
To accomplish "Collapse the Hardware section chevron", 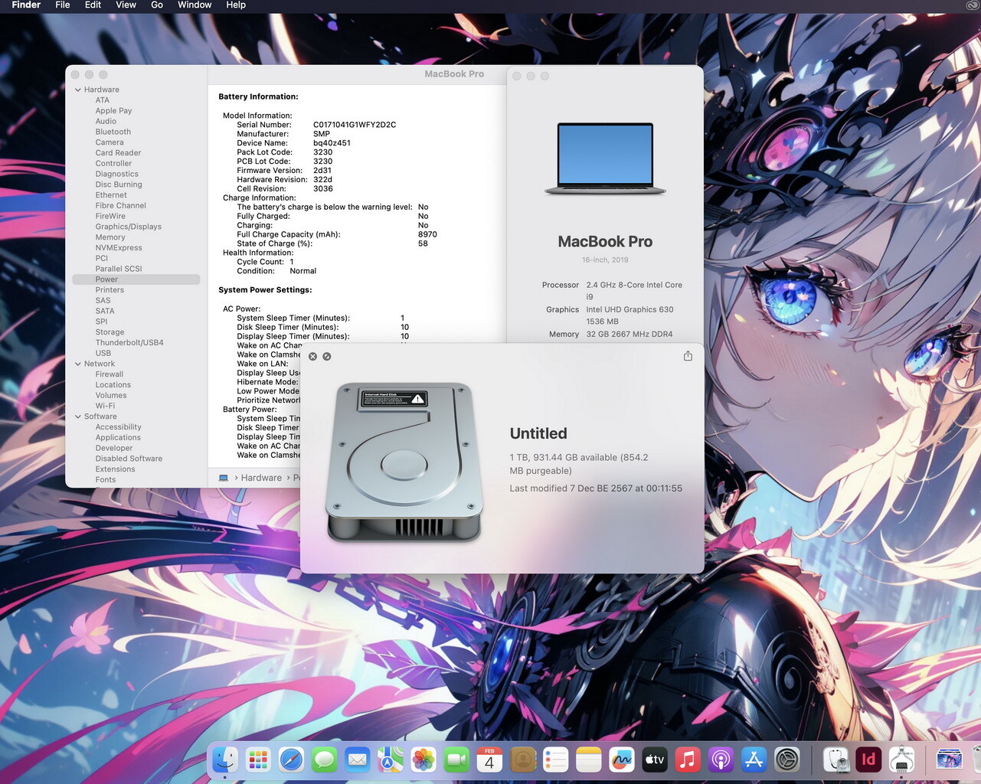I will [x=78, y=90].
